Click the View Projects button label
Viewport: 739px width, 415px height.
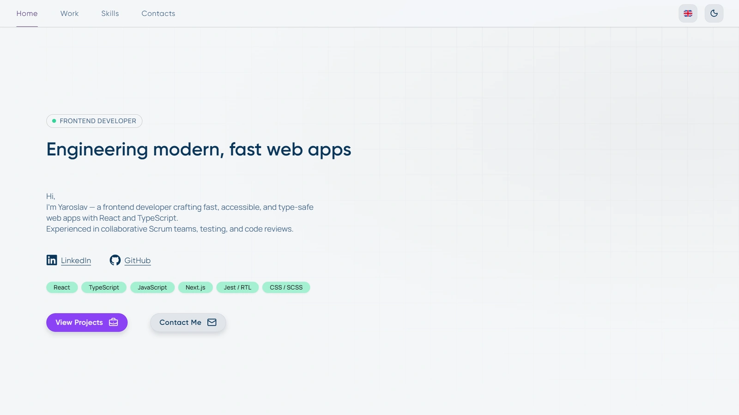[79, 322]
